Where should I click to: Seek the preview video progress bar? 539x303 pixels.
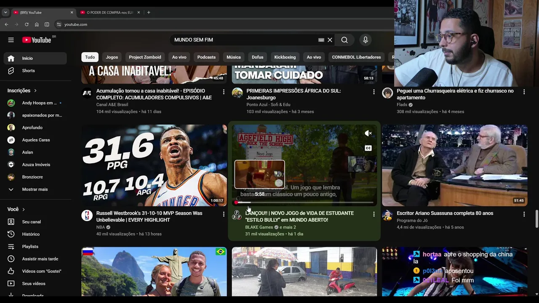[304, 202]
